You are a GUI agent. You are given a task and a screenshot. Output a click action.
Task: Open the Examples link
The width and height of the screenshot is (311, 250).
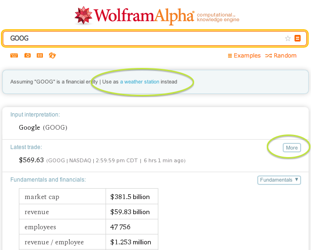click(x=244, y=56)
